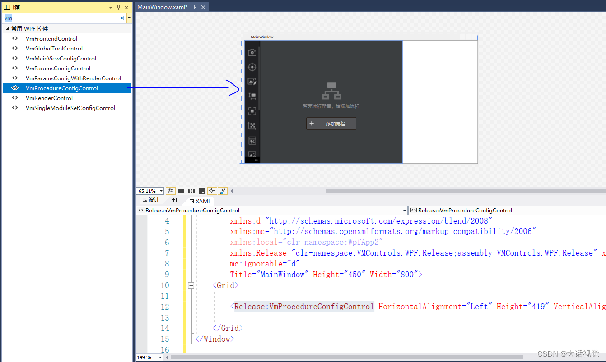Click the designer scrollbar left arrow

[x=232, y=191]
